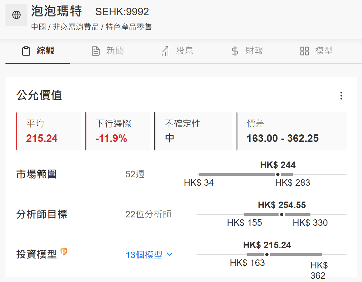Click the 特色產品零售 breadcrumb
362x282 pixels.
tap(129, 27)
